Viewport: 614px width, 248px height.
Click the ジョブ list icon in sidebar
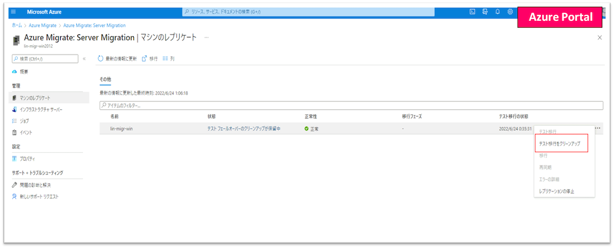click(15, 121)
